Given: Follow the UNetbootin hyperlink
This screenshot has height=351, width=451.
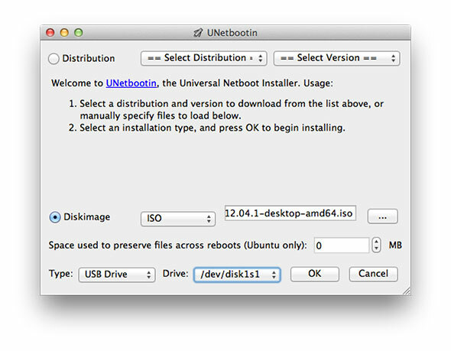Looking at the screenshot, I should [131, 83].
